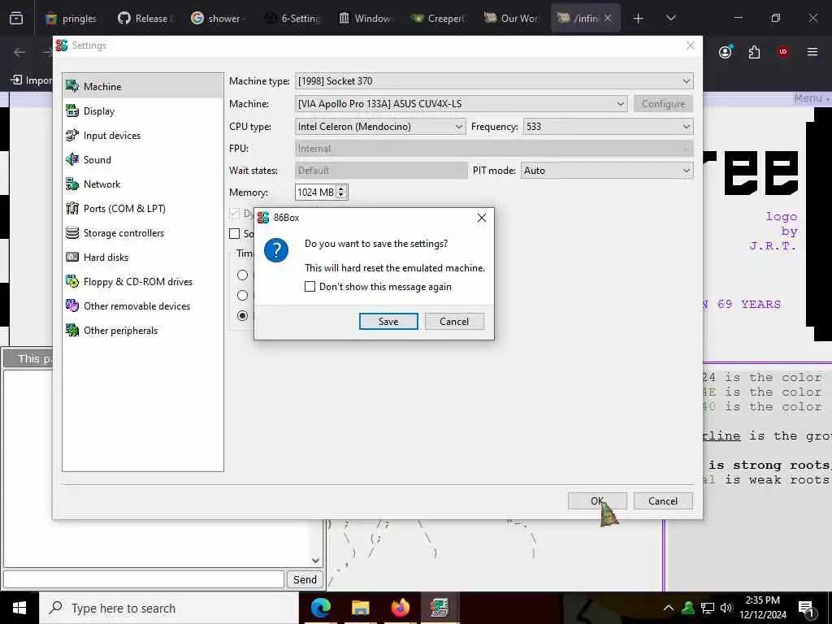Click the Send button in chat
832x624 pixels.
click(x=305, y=579)
